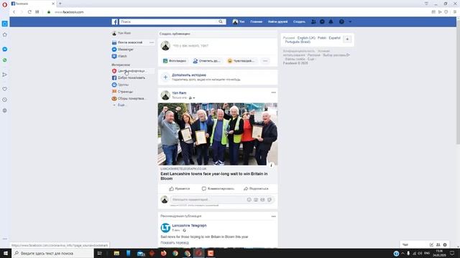Screen dimensions: 460x258
Task: Click the info icon on article image
Action: tap(272, 166)
